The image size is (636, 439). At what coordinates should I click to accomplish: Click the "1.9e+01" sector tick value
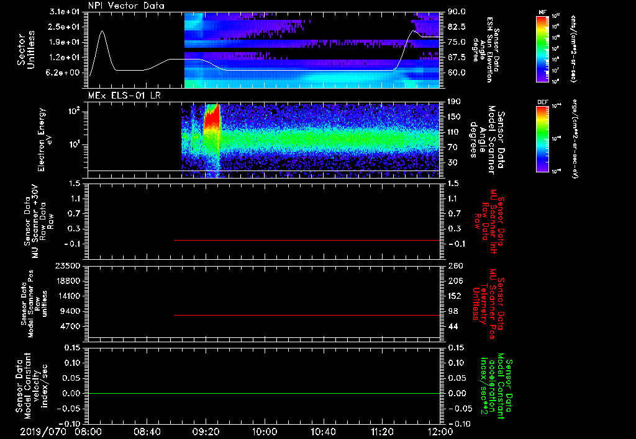pos(65,42)
